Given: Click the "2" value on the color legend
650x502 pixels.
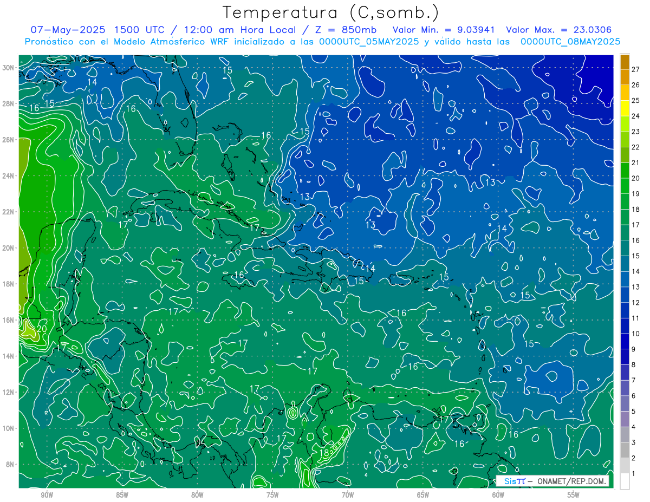Looking at the screenshot, I should coord(634,458).
